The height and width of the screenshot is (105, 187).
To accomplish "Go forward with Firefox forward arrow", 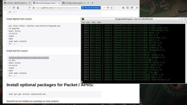I will 10,8.
